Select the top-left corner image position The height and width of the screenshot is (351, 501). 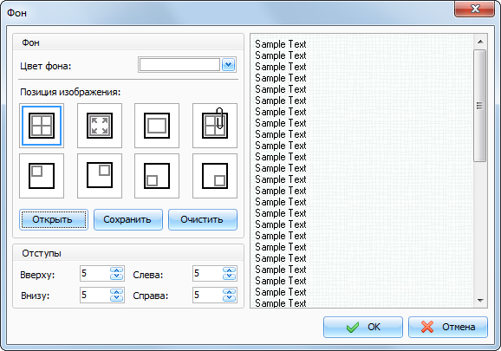[42, 176]
